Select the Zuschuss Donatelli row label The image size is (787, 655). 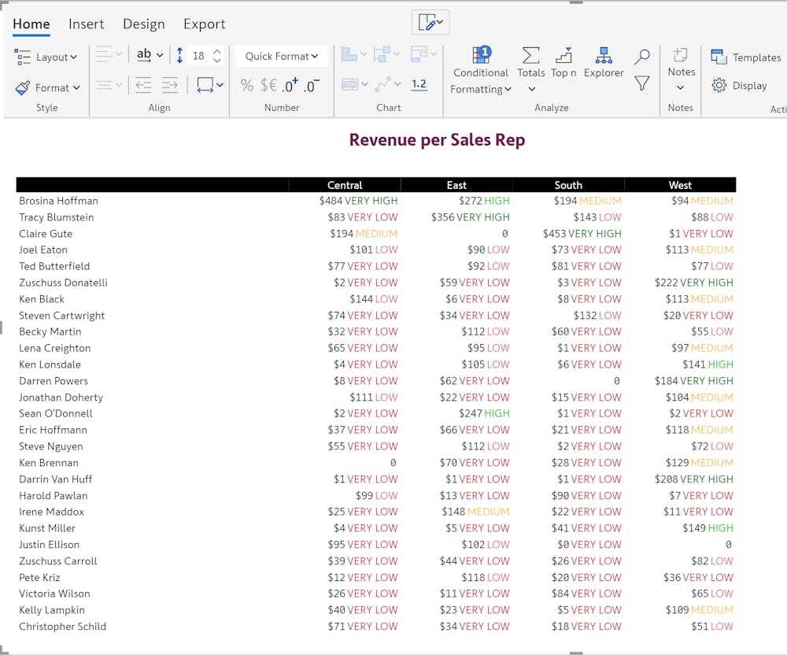coord(63,283)
